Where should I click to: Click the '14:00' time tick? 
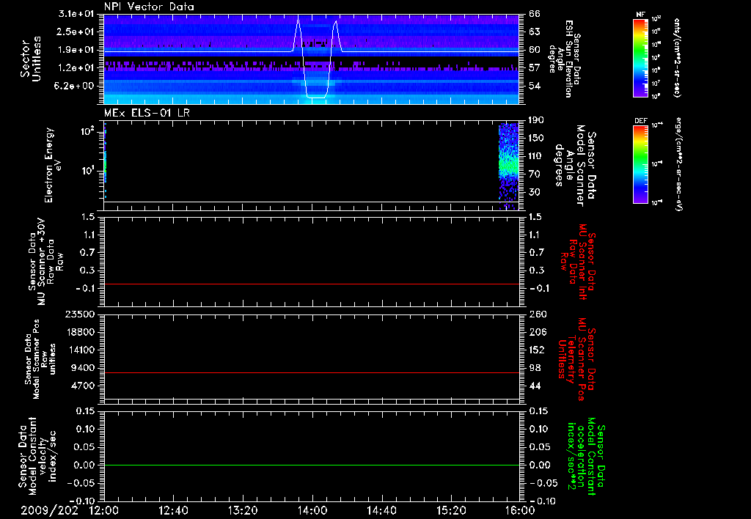(312, 511)
